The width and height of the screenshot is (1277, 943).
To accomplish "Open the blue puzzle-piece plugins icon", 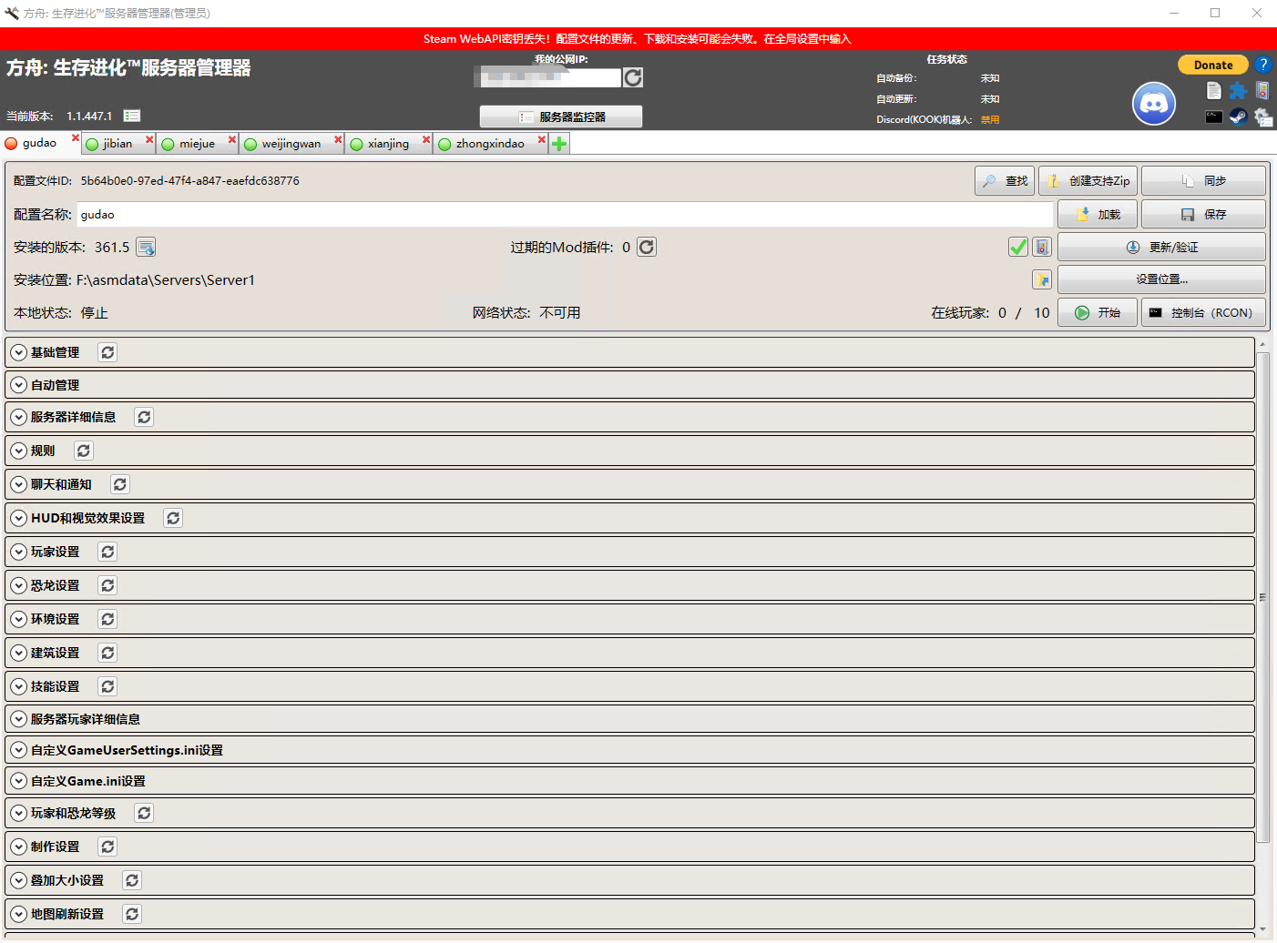I will [1238, 90].
